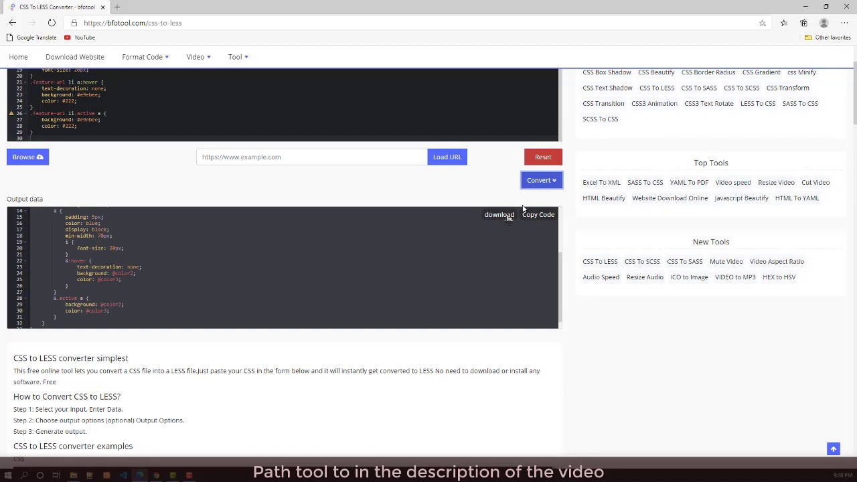Open a new browser tab
Image resolution: width=857 pixels, height=482 pixels.
(117, 7)
